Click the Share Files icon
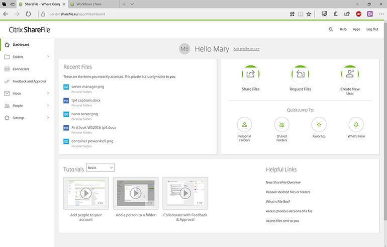The height and width of the screenshot is (247, 387). point(250,74)
